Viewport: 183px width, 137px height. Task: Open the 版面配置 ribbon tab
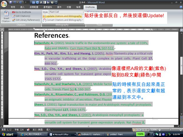(34, 7)
